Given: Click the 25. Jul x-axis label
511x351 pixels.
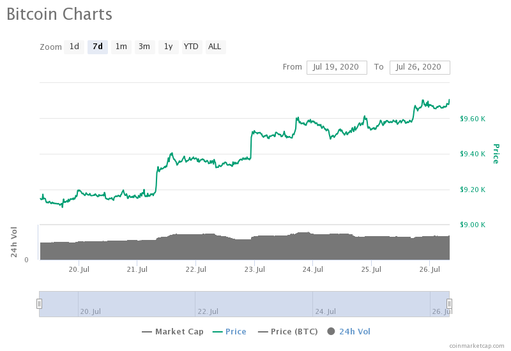Looking at the screenshot, I should (x=371, y=269).
